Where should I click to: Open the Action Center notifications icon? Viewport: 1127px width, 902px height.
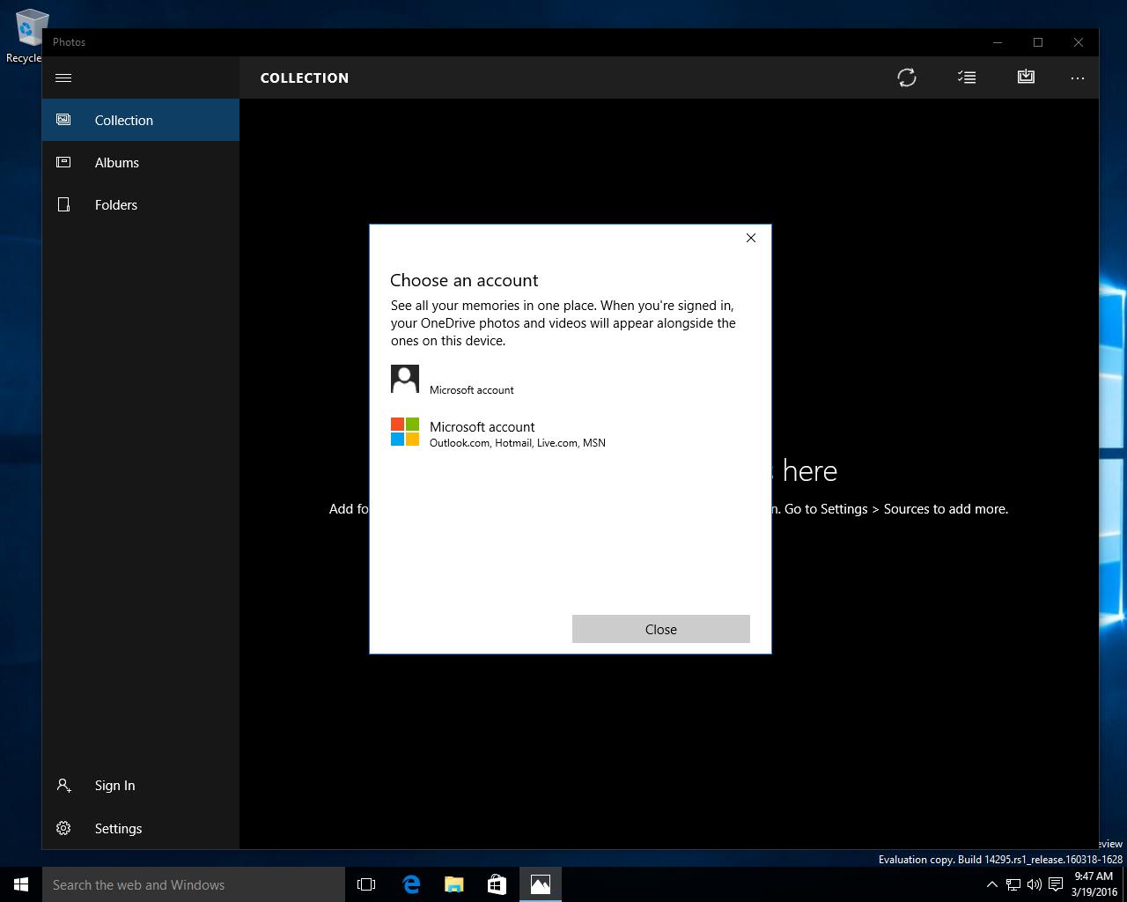pyautogui.click(x=1056, y=884)
